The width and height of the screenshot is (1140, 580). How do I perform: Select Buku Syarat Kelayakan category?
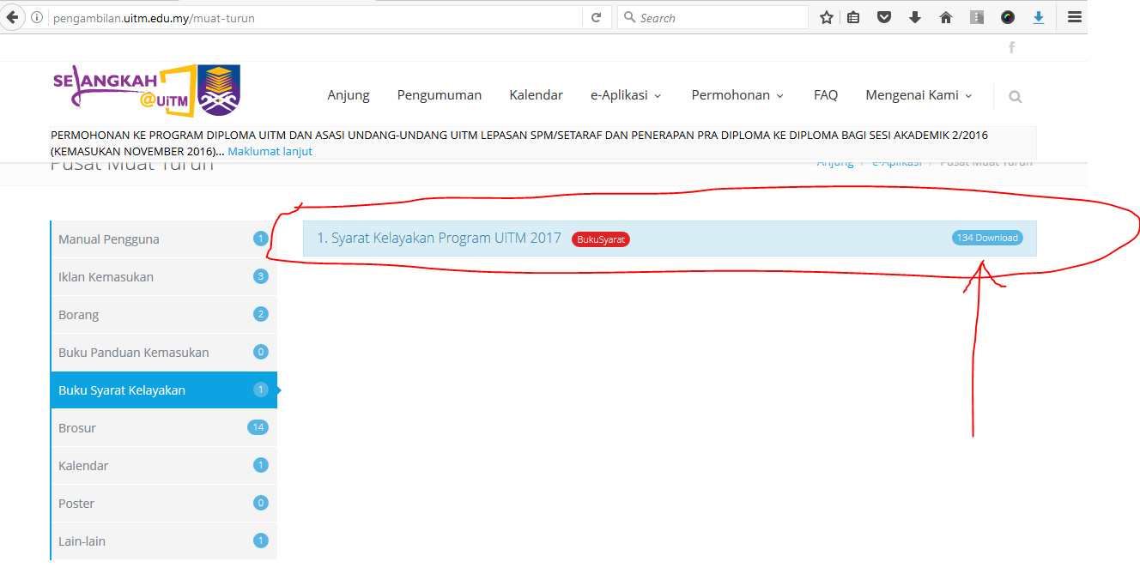164,390
